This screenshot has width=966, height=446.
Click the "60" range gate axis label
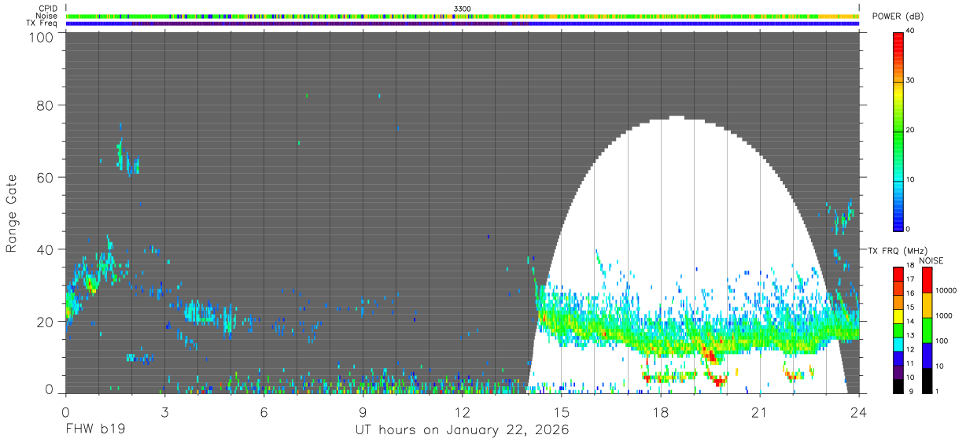pyautogui.click(x=46, y=178)
